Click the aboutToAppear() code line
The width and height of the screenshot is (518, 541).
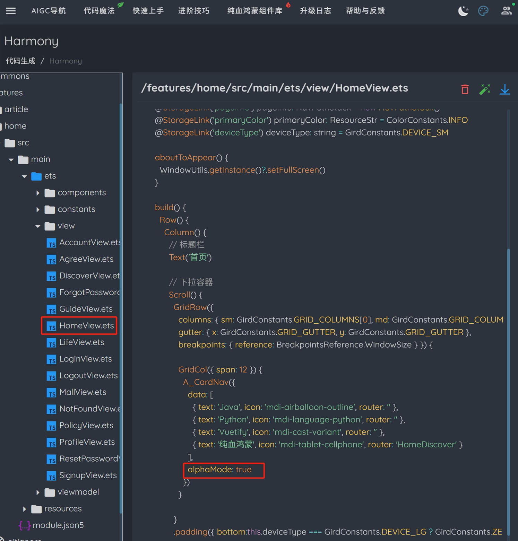click(x=191, y=157)
